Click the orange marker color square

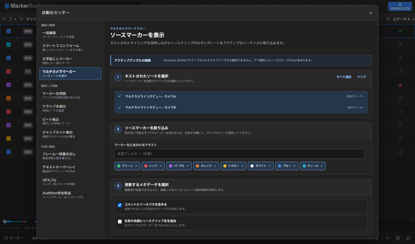pyautogui.click(x=9, y=98)
